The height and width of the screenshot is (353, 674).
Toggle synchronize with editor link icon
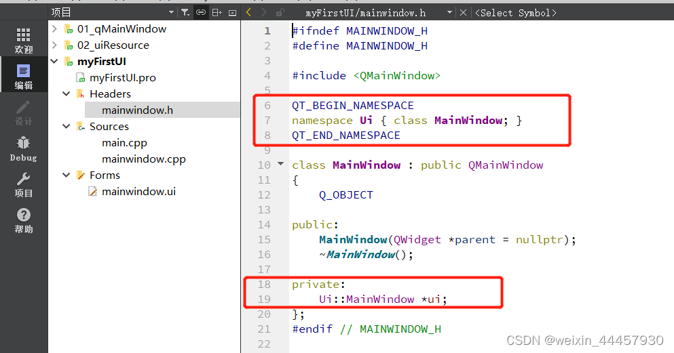pos(201,12)
